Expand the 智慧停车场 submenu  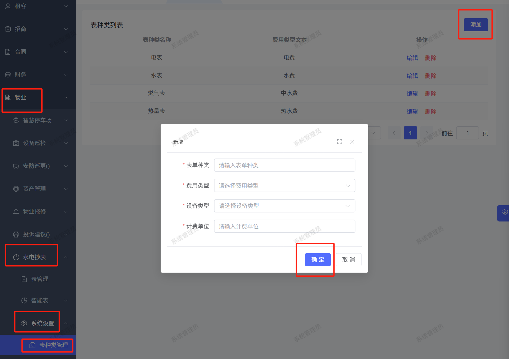pyautogui.click(x=66, y=120)
